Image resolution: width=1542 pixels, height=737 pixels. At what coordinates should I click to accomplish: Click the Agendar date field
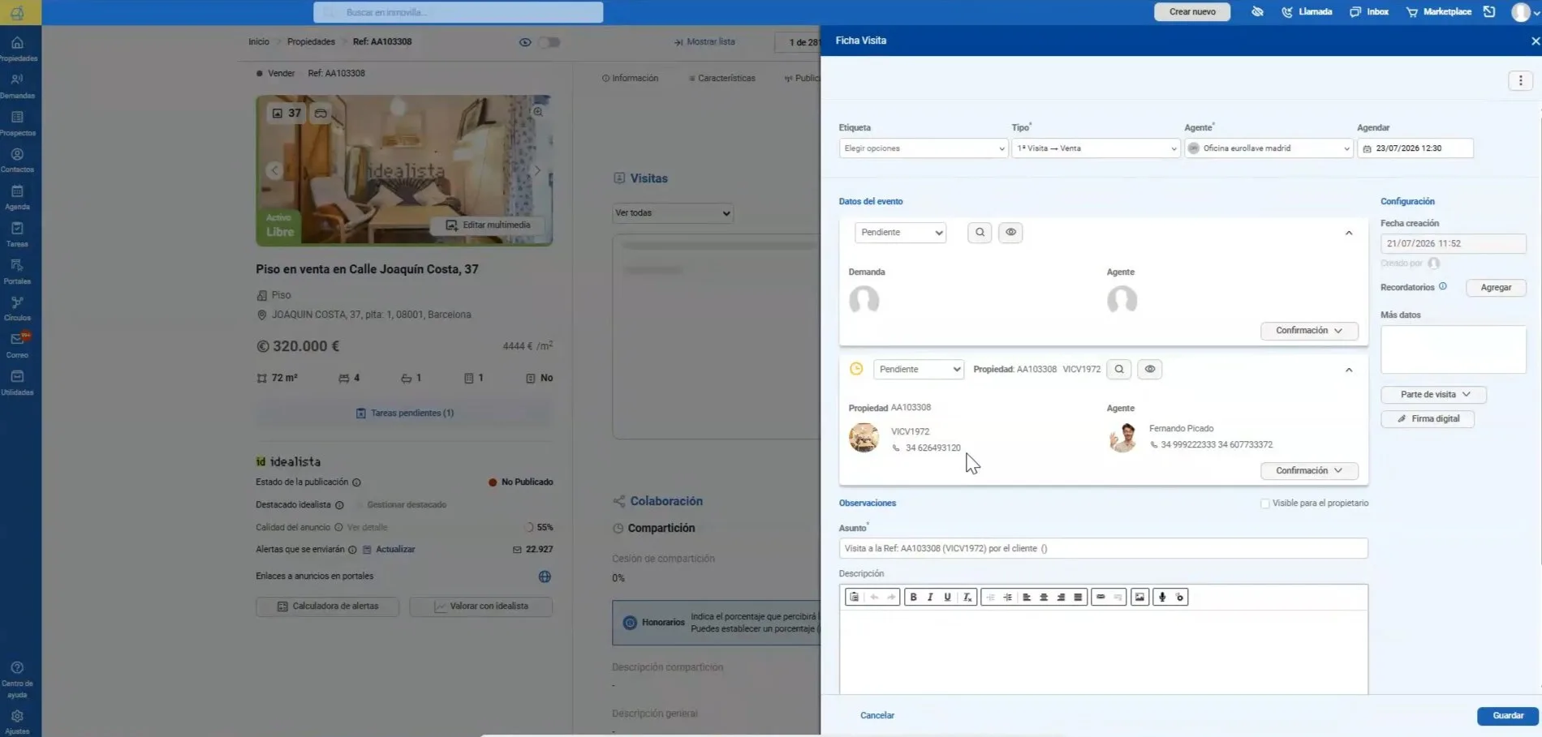point(1415,148)
